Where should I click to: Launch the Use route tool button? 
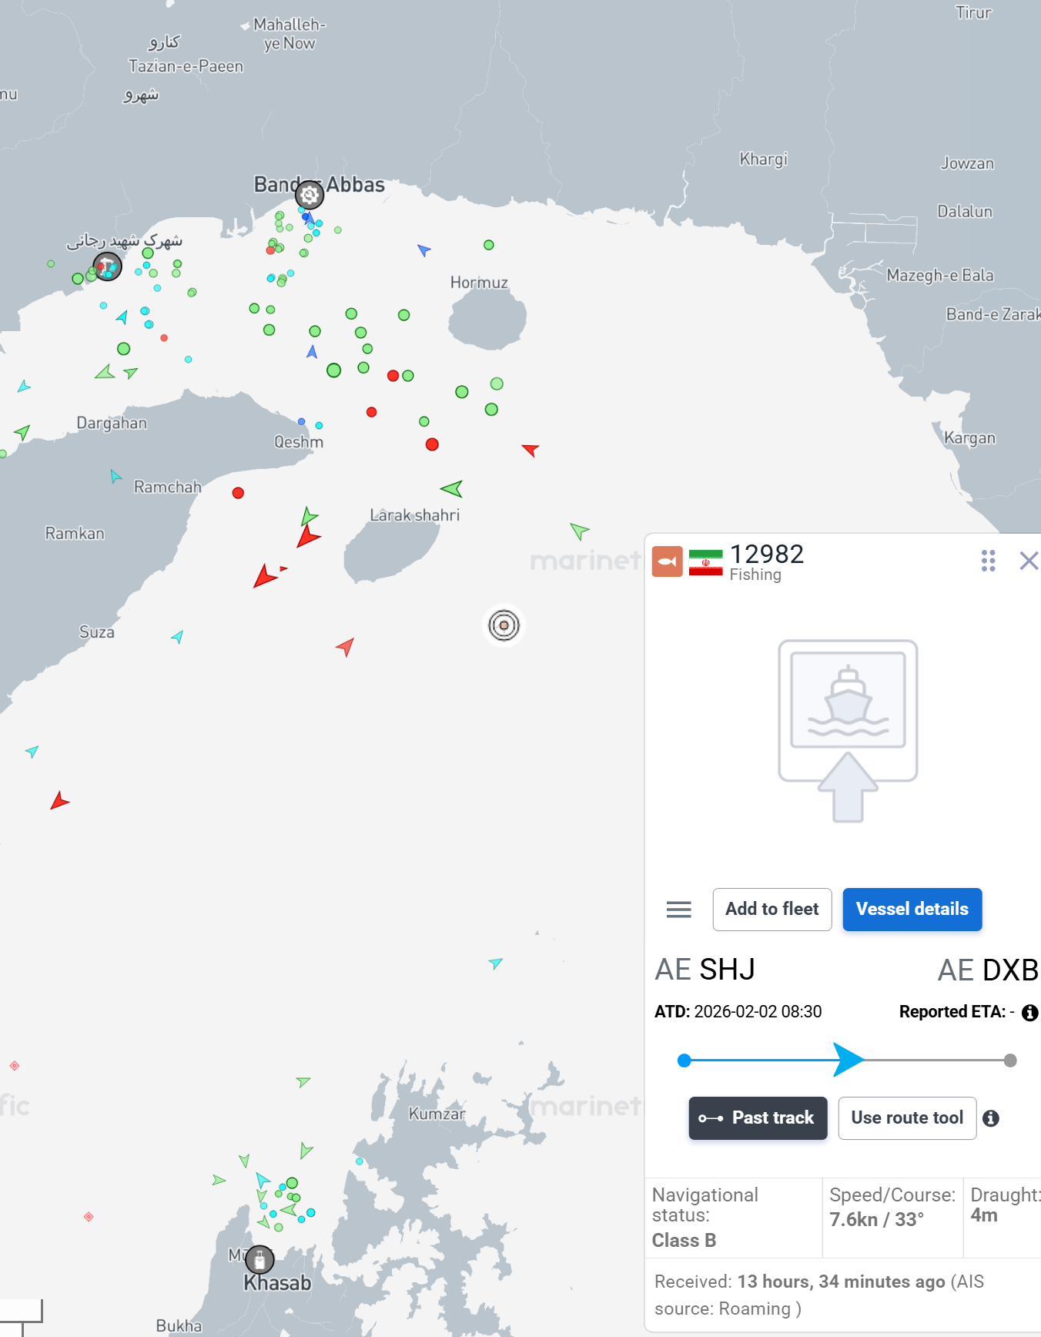click(907, 1118)
